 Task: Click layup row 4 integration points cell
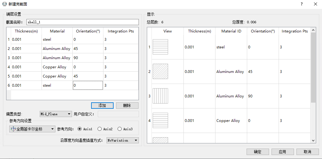121,67
